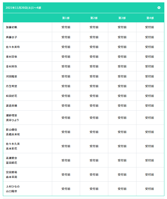Screen dimensions: 167x199
Task: Click 加藤史帆 member name
Action: (11, 27)
